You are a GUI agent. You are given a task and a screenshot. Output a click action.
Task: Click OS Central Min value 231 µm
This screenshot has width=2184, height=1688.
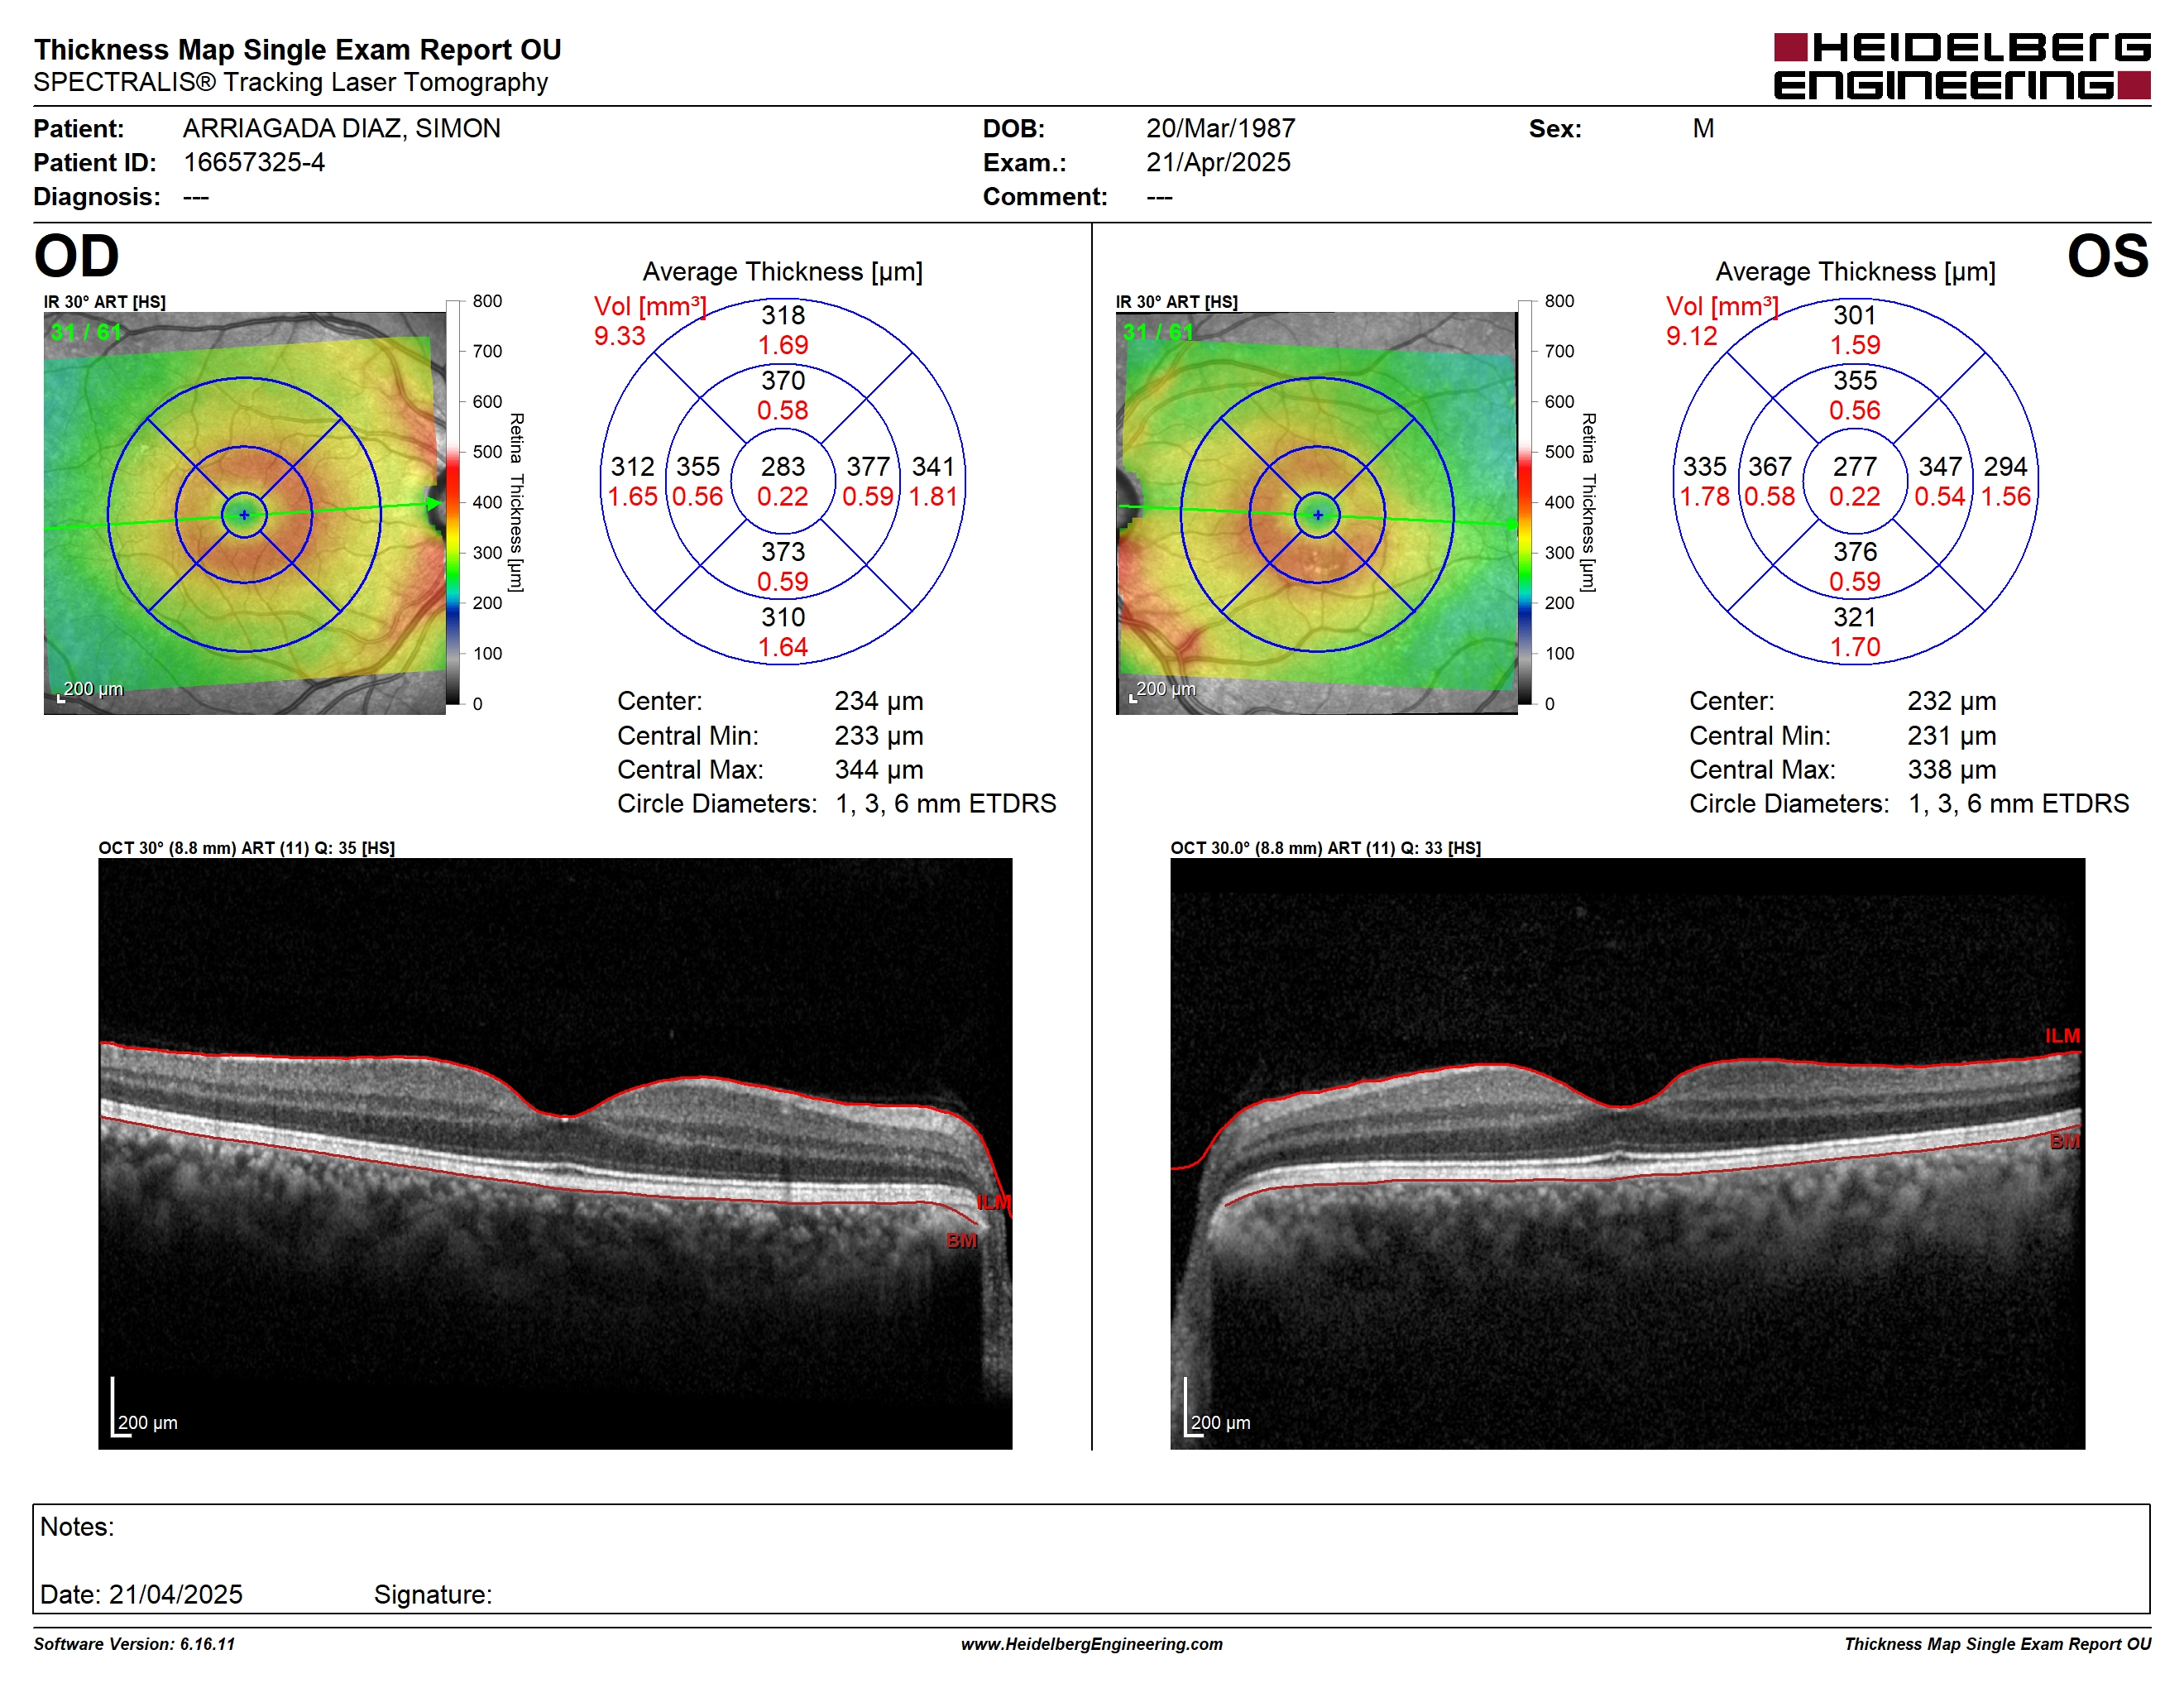[1951, 736]
